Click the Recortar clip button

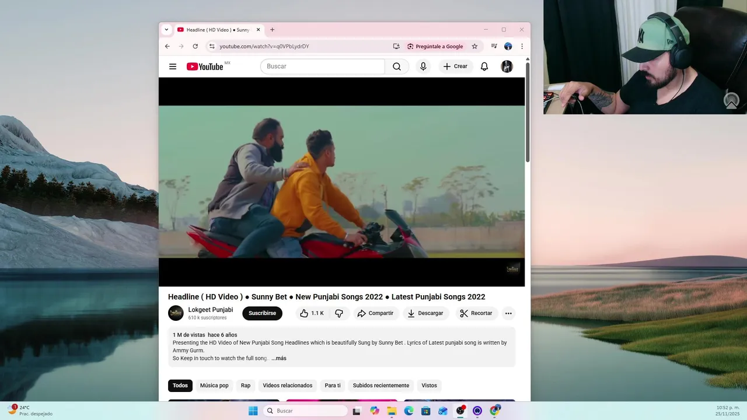coord(476,313)
